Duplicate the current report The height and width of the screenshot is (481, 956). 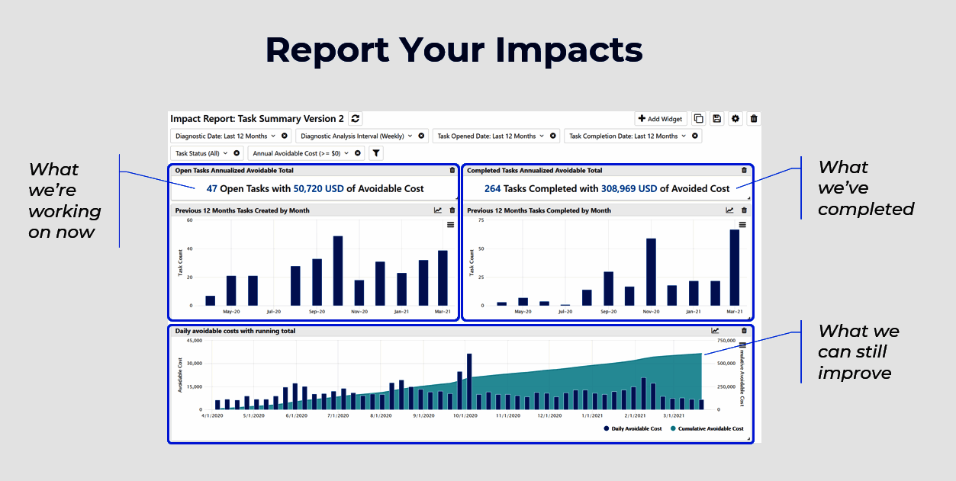click(x=698, y=119)
